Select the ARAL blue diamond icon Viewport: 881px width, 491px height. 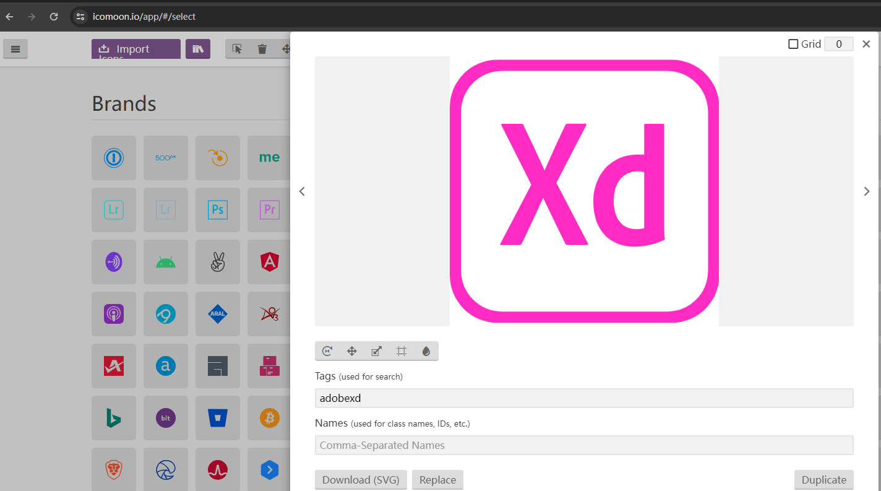[218, 314]
